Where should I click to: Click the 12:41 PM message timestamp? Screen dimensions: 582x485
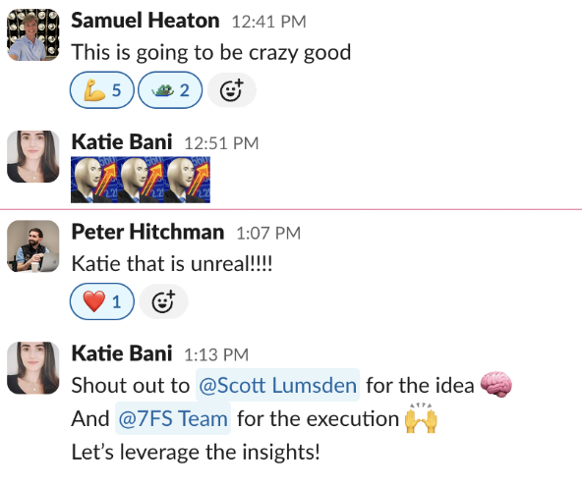coord(268,22)
